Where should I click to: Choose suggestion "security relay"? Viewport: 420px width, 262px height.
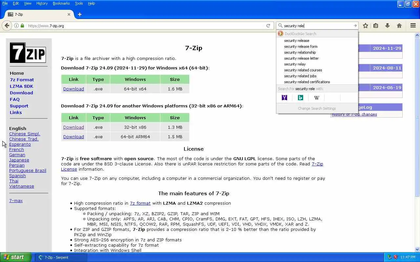[317, 64]
